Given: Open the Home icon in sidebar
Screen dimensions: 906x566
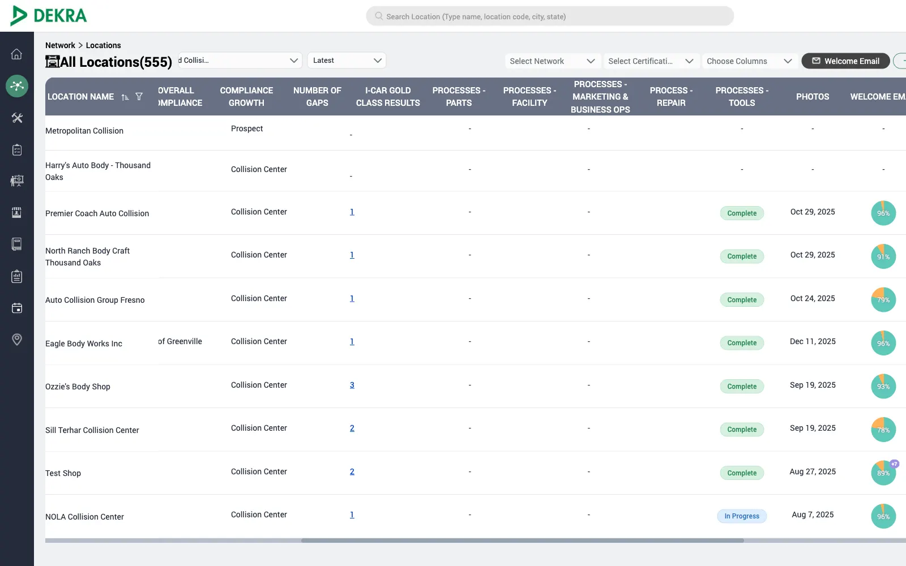Looking at the screenshot, I should [x=17, y=54].
